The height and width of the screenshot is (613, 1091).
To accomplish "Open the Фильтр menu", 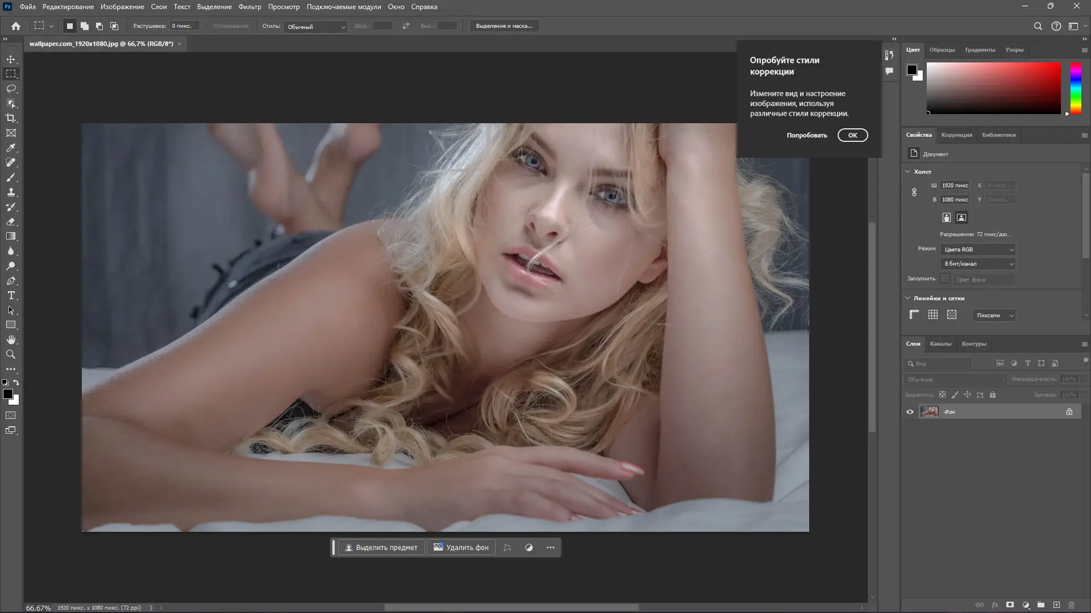I will (249, 7).
